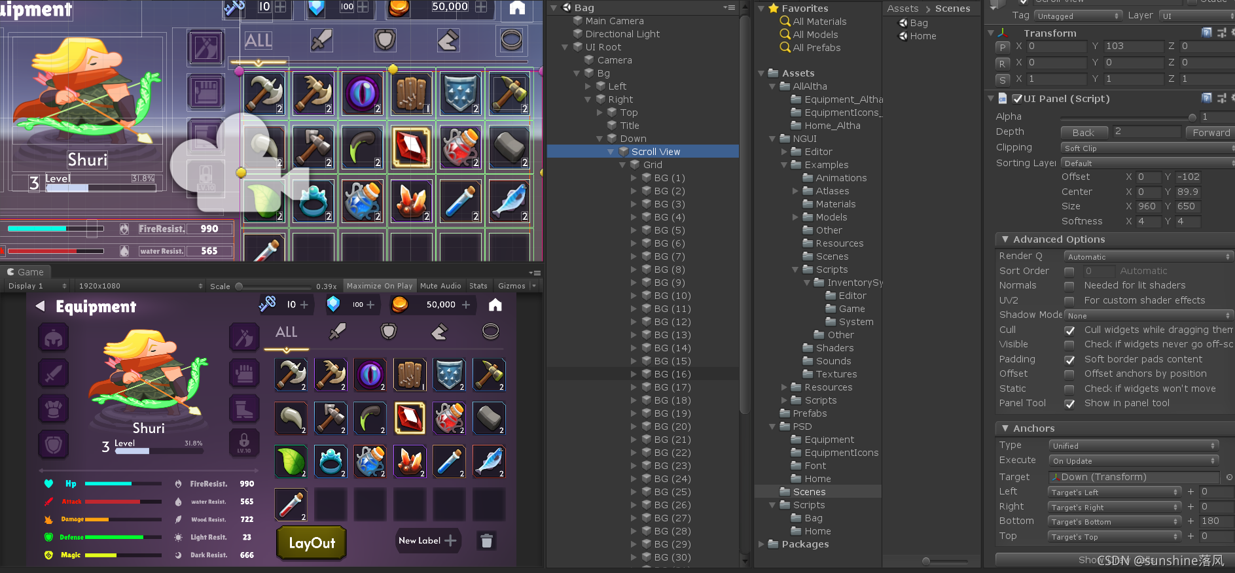Toggle the UI Panel script enabled checkbox
This screenshot has width=1235, height=573.
pyautogui.click(x=1017, y=99)
